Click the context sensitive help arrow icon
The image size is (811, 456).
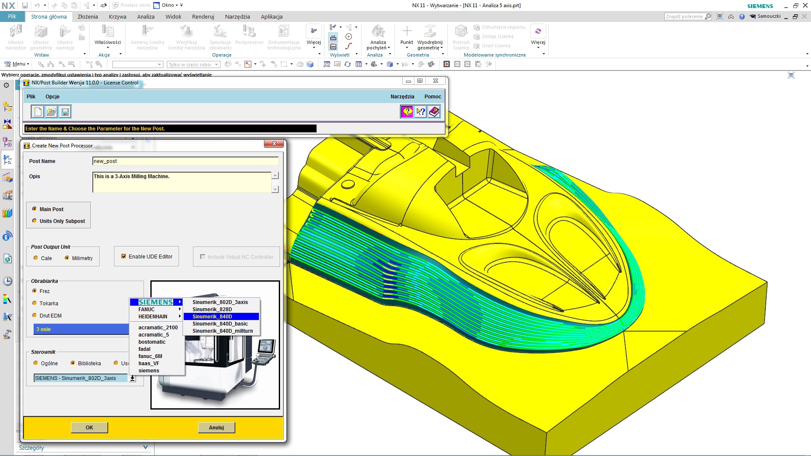[x=421, y=112]
